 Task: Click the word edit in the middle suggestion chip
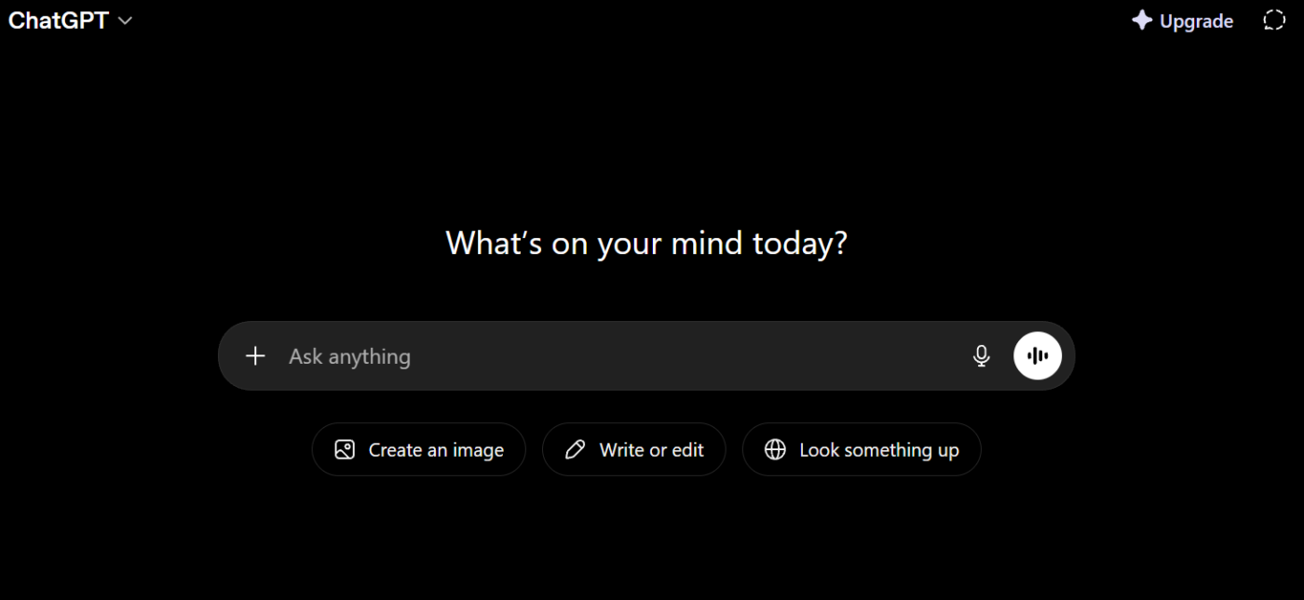click(687, 450)
